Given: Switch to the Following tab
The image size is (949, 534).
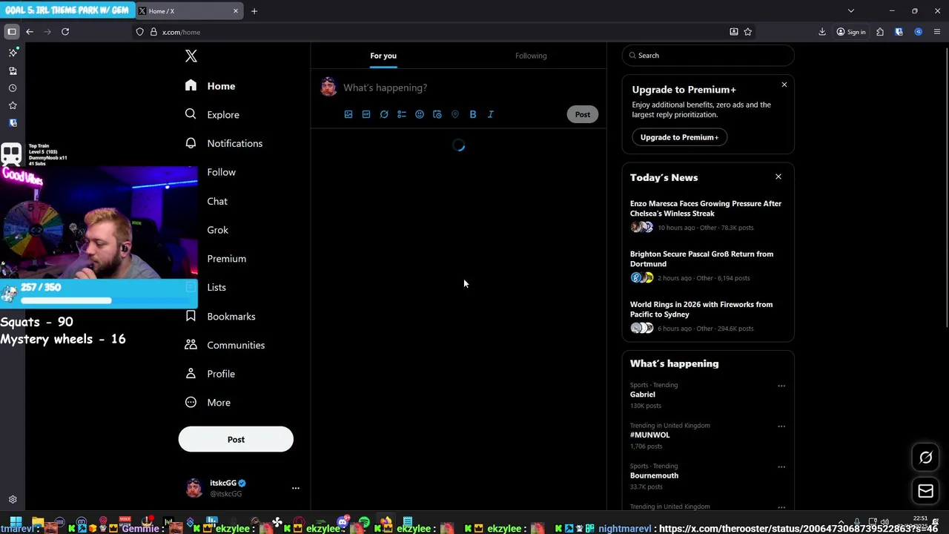Looking at the screenshot, I should (531, 56).
